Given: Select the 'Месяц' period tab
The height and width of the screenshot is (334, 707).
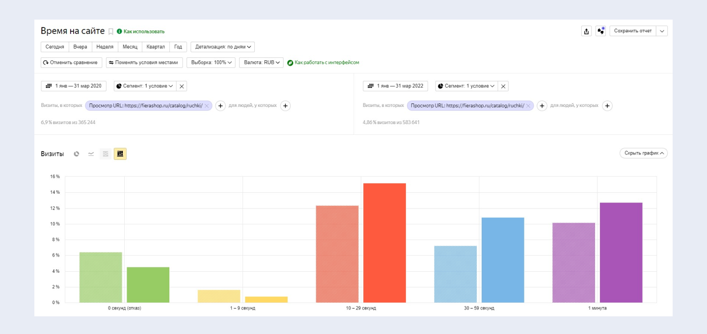Looking at the screenshot, I should point(130,47).
